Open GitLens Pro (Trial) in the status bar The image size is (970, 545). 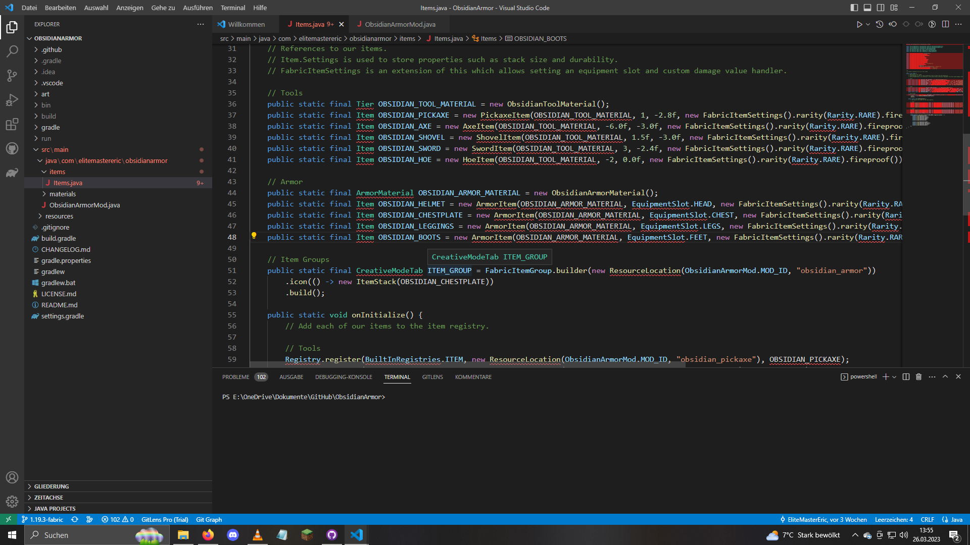(x=165, y=519)
